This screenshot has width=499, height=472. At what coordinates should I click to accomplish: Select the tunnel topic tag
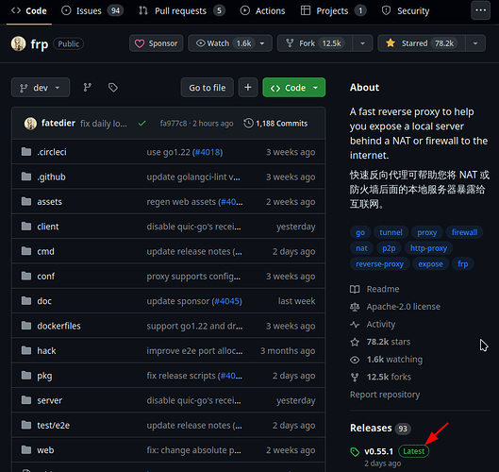(391, 232)
